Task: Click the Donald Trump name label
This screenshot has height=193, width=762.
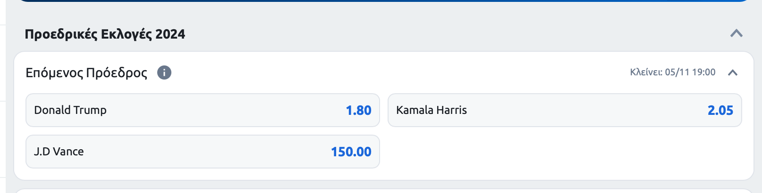Action: pos(70,110)
